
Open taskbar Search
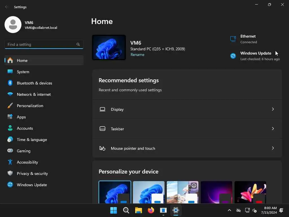pos(126,210)
